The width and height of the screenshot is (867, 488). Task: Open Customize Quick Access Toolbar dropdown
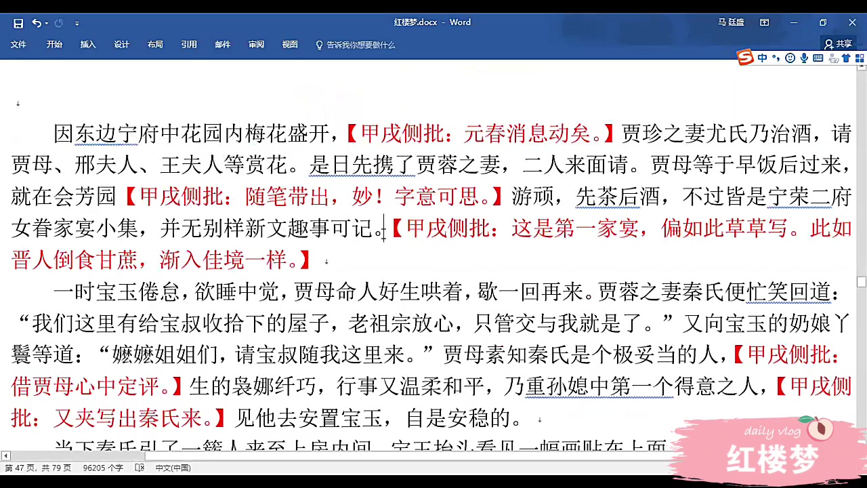[x=77, y=24]
